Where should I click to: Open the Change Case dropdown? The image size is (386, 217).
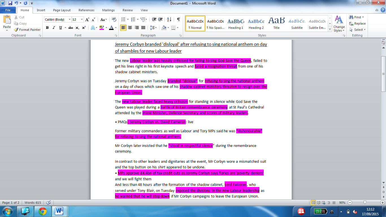point(103,19)
